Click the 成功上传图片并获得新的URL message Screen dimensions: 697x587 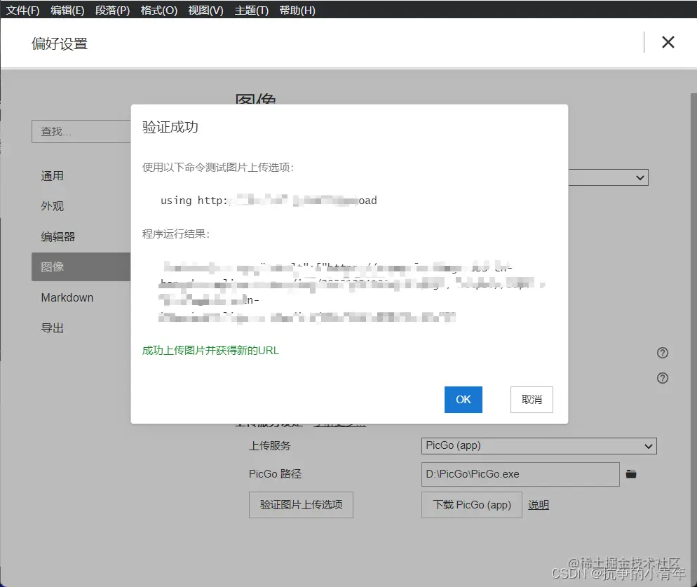click(210, 351)
